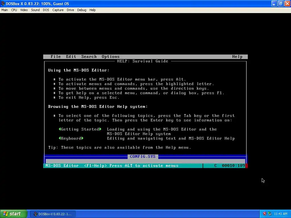Open the DOSBox-X DOS menu
291x218 pixels.
pyautogui.click(x=46, y=10)
